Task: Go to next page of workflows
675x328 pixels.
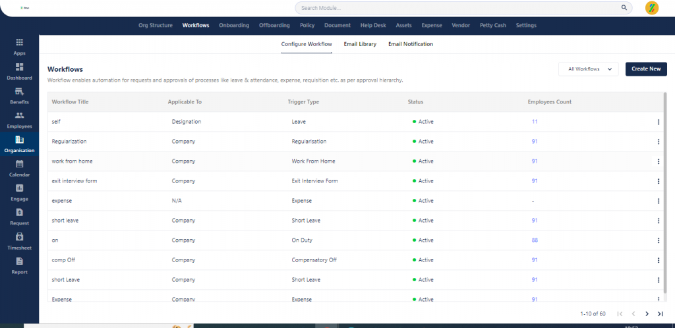Action: tap(647, 314)
